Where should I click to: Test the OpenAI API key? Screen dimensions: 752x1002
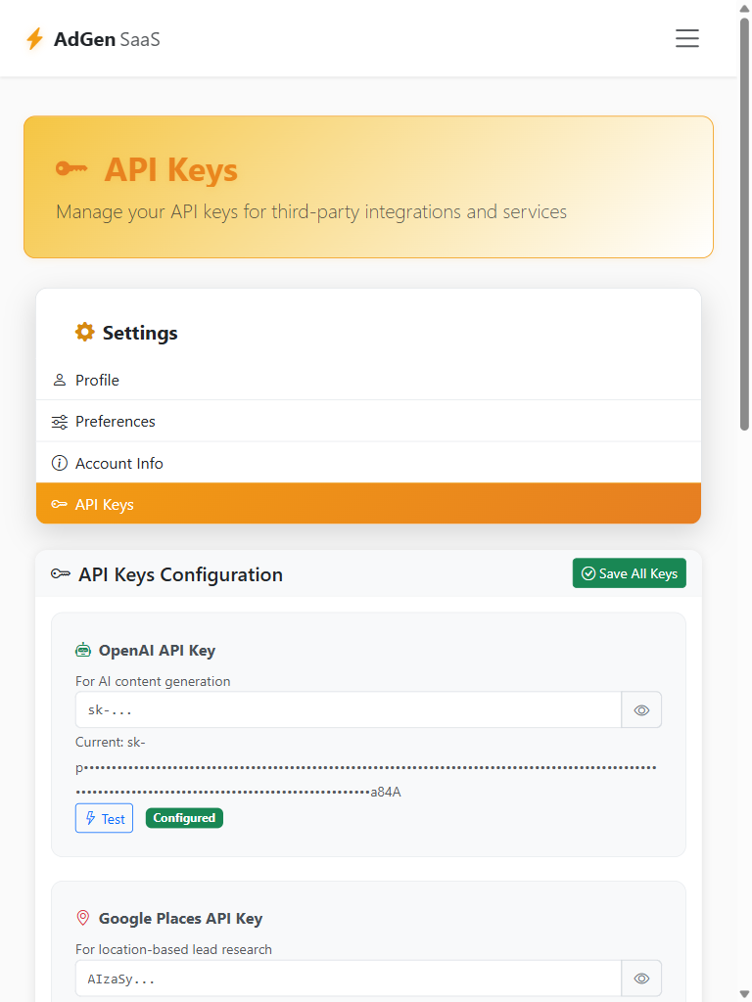pyautogui.click(x=104, y=818)
